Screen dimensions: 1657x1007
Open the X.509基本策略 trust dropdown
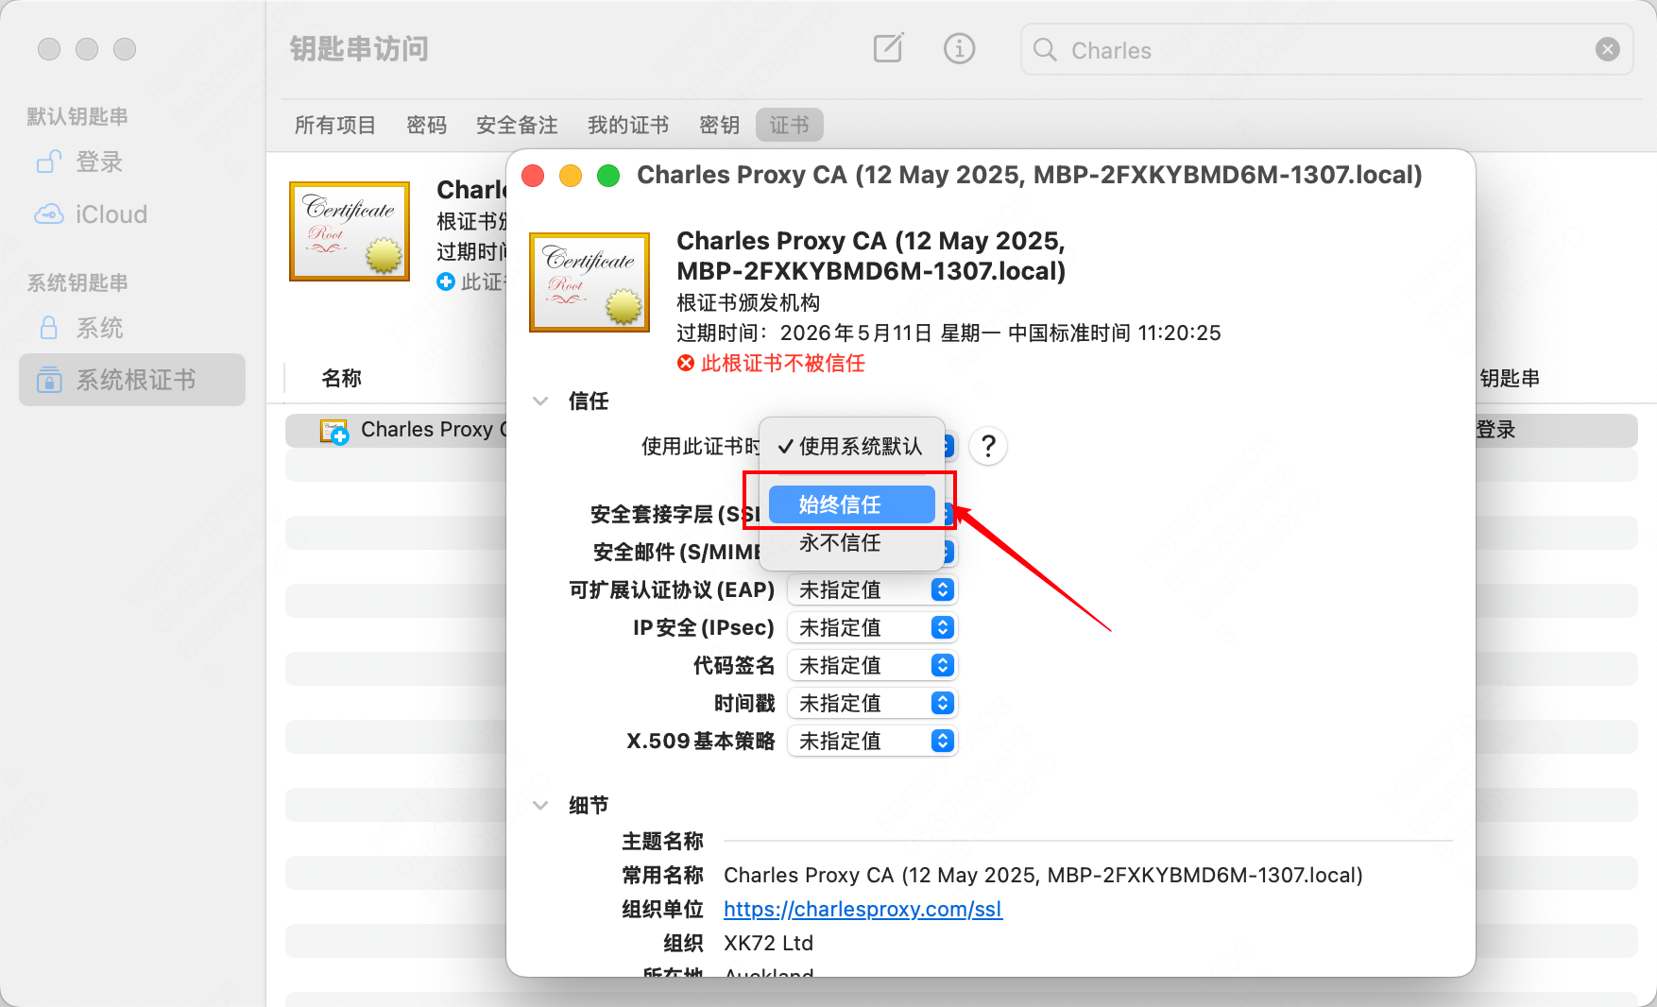[x=872, y=741]
